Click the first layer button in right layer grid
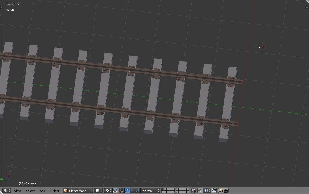This screenshot has width=309, height=194. tap(178, 189)
